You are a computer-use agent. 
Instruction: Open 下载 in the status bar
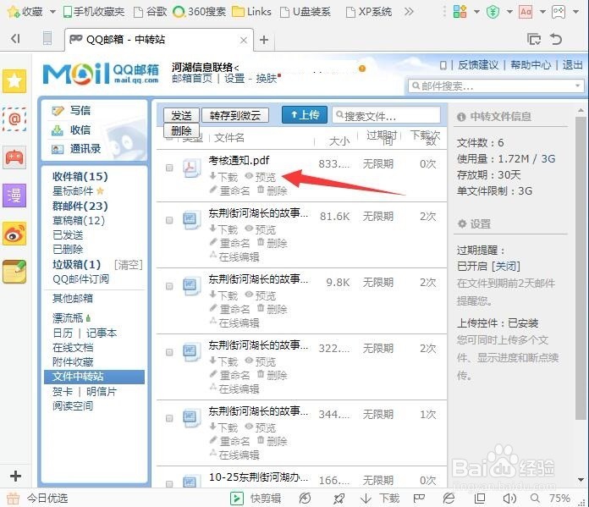click(x=380, y=499)
